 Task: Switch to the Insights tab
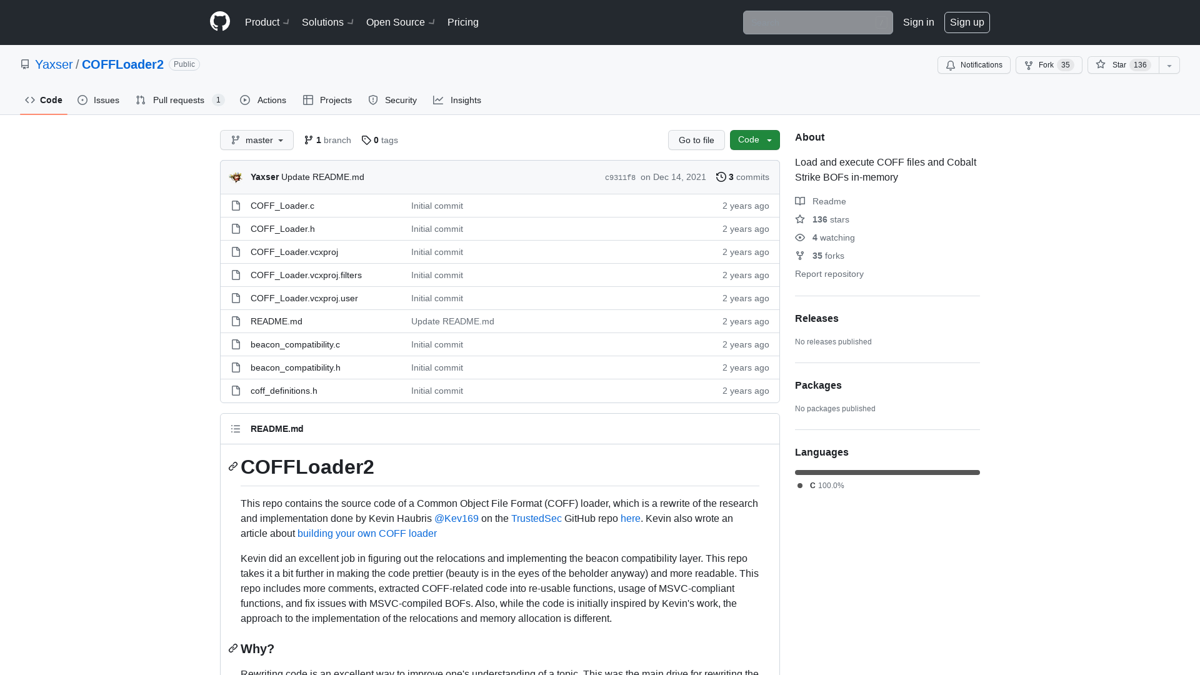tap(457, 100)
